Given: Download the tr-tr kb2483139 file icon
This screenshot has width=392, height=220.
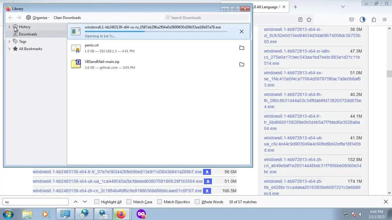Looking at the screenshot, I should pyautogui.click(x=207, y=172).
